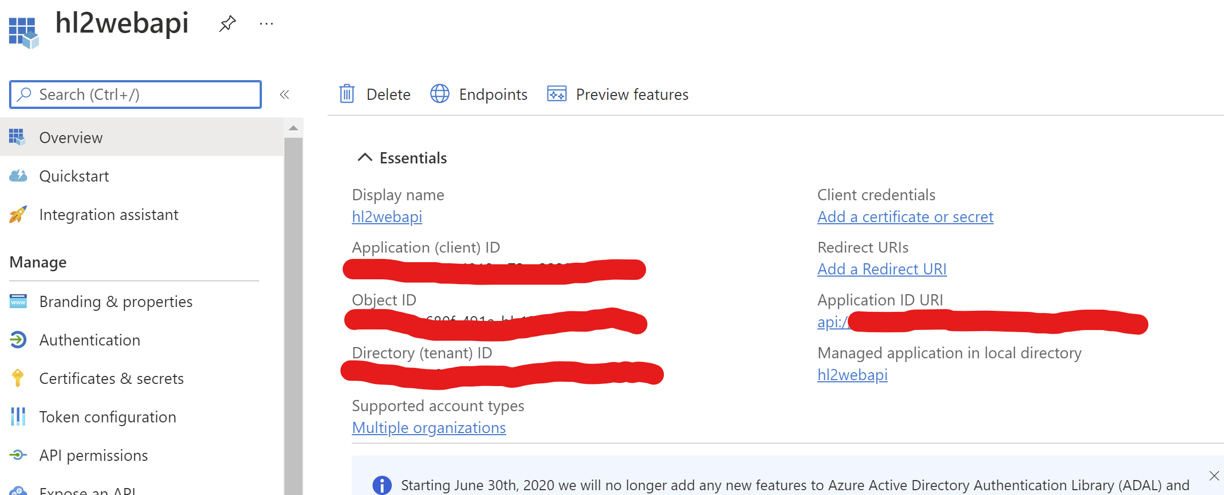The height and width of the screenshot is (495, 1224).
Task: Pin the hl2webapi page
Action: tap(227, 23)
